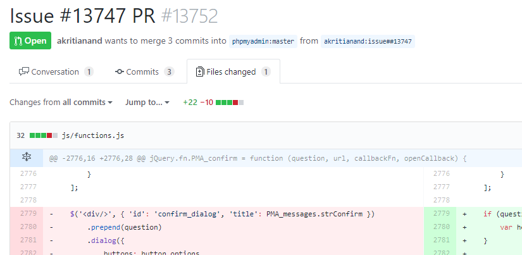522x255 pixels.
Task: Click left-side line number 2779
Action: 28,213
